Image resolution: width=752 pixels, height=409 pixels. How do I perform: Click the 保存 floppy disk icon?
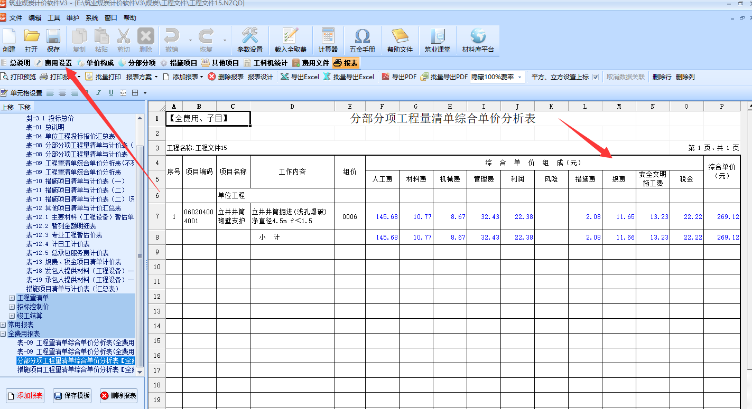53,36
